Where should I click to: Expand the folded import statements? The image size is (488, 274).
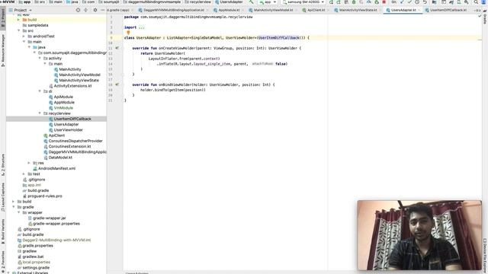coord(142,27)
